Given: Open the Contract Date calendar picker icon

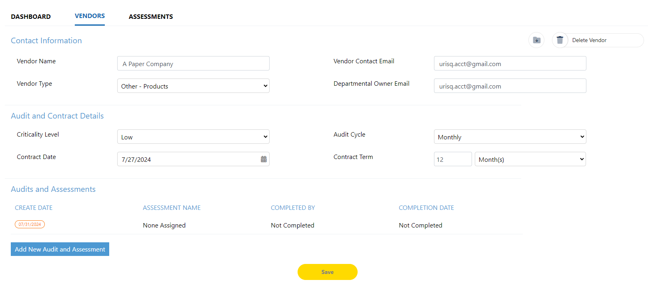Looking at the screenshot, I should click(264, 159).
